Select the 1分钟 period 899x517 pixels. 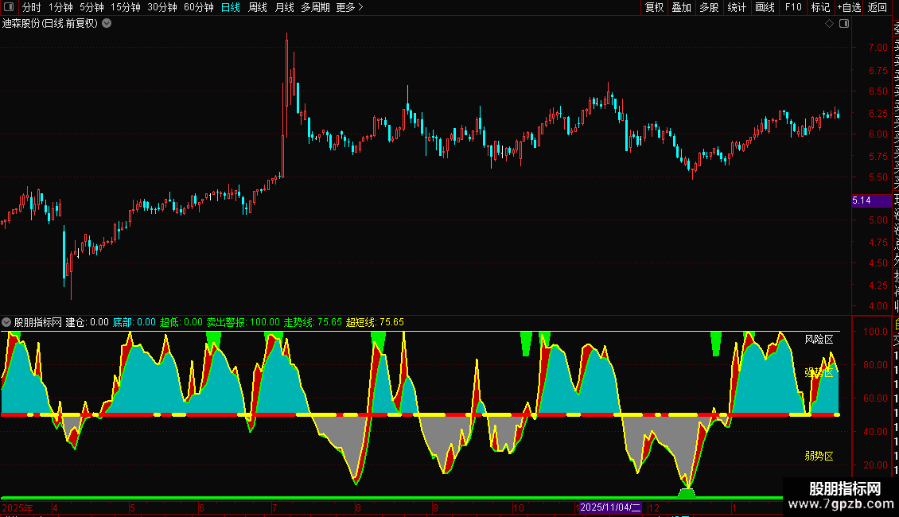click(x=60, y=7)
